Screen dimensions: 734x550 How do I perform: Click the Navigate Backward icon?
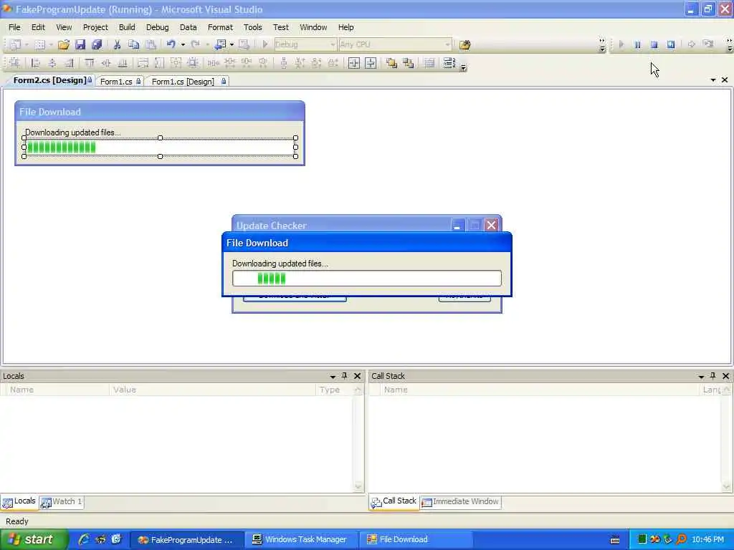(220, 44)
